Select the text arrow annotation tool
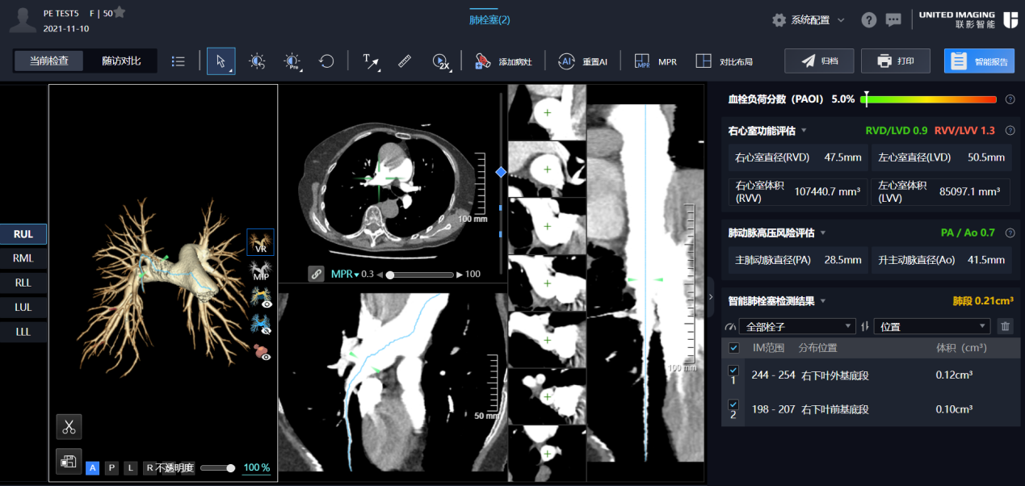Image resolution: width=1025 pixels, height=486 pixels. coord(371,61)
